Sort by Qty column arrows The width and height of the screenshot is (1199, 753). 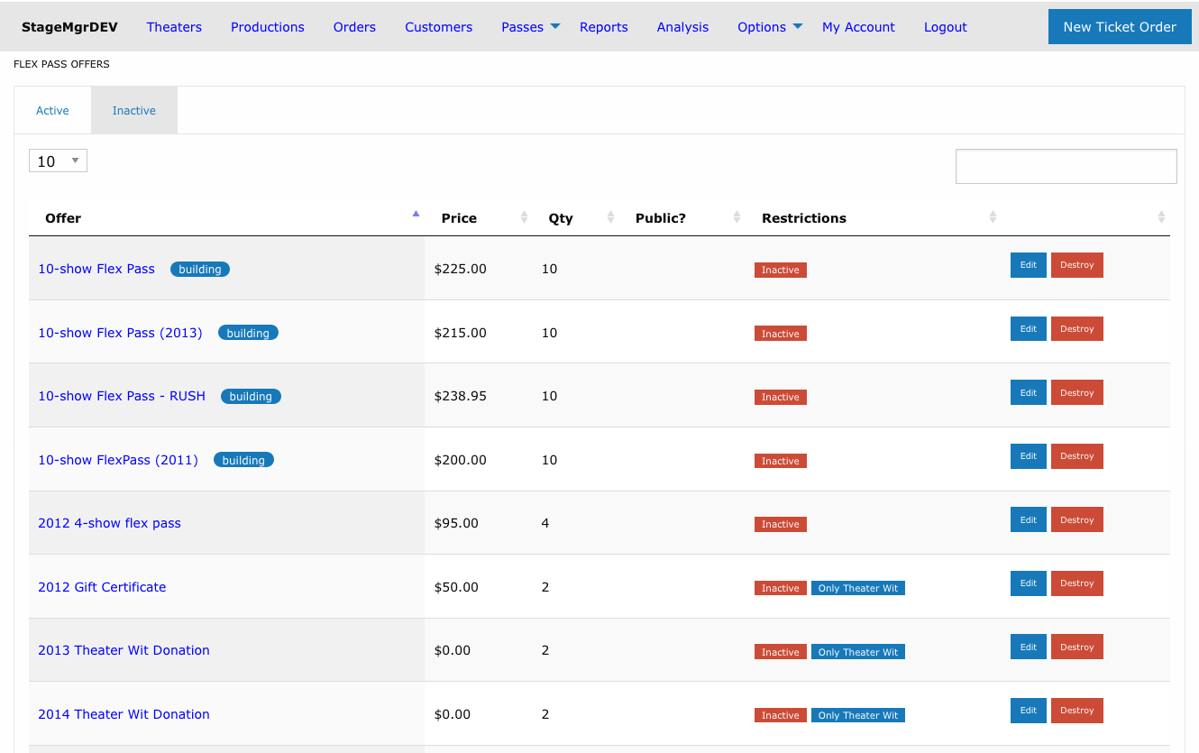tap(610, 217)
